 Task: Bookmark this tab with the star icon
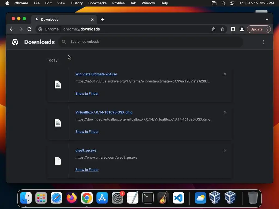coord(222,29)
